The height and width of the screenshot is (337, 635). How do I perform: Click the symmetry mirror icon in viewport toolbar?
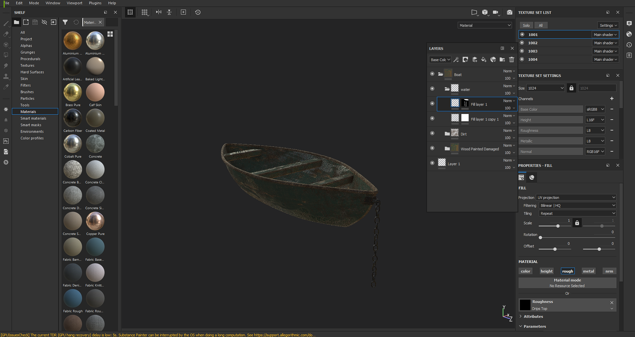pos(159,12)
